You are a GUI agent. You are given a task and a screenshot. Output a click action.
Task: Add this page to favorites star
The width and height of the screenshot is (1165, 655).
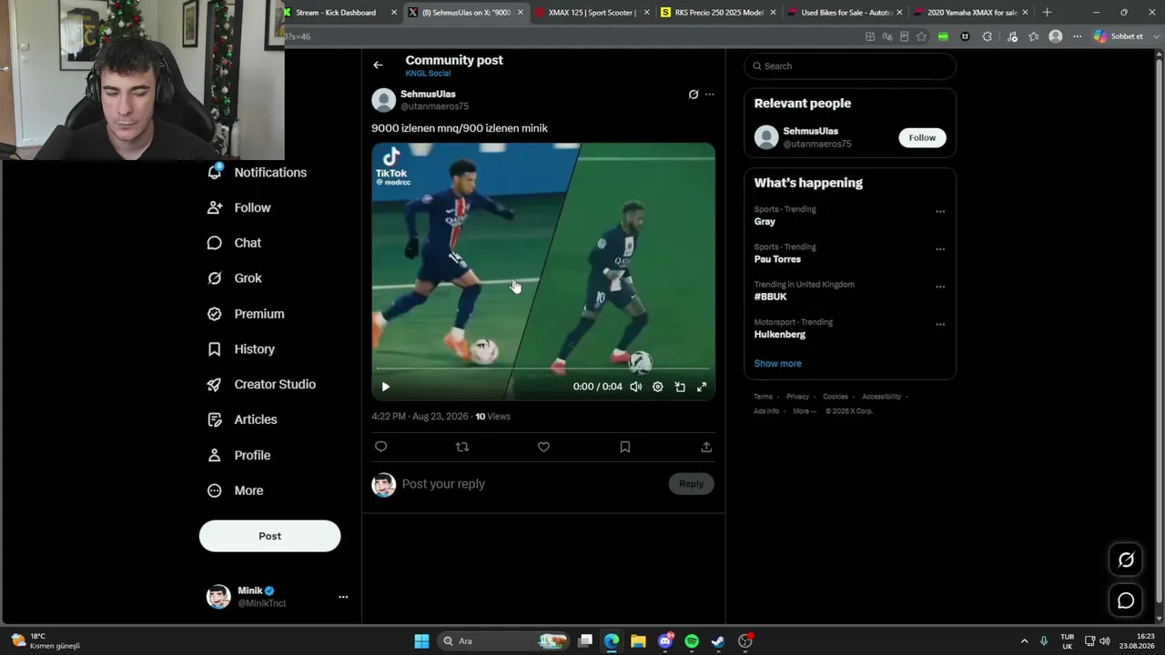(x=921, y=36)
